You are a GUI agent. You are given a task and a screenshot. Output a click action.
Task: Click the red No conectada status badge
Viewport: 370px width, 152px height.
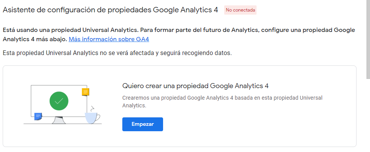[240, 10]
